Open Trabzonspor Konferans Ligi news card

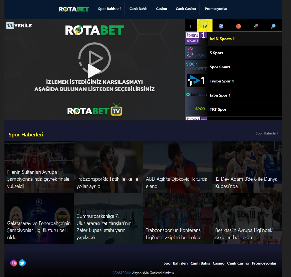pos(178,218)
